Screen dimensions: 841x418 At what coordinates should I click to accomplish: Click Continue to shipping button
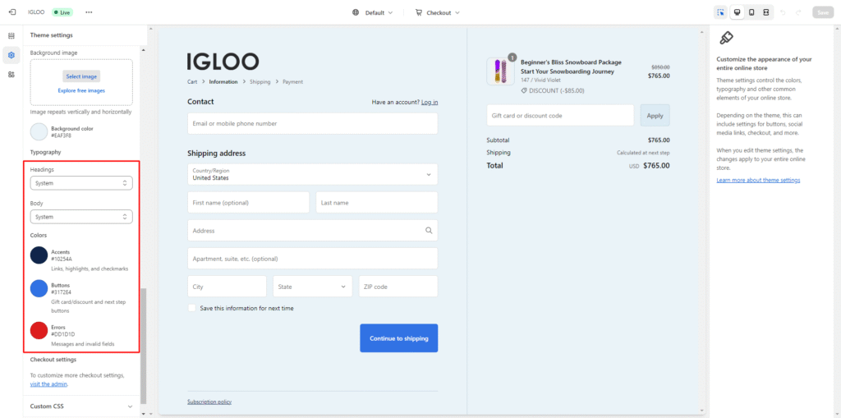pos(398,338)
